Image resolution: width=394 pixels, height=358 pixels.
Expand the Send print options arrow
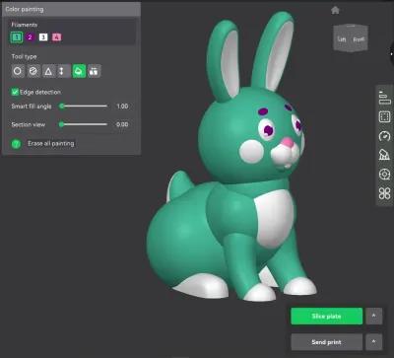[x=373, y=342]
